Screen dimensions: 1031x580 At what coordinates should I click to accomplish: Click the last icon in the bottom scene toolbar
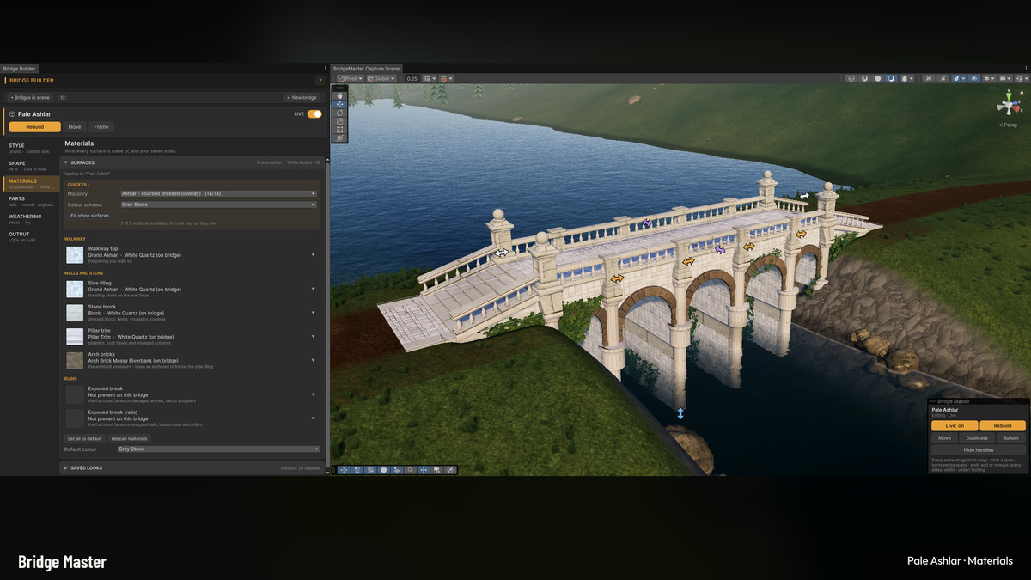pyautogui.click(x=450, y=470)
